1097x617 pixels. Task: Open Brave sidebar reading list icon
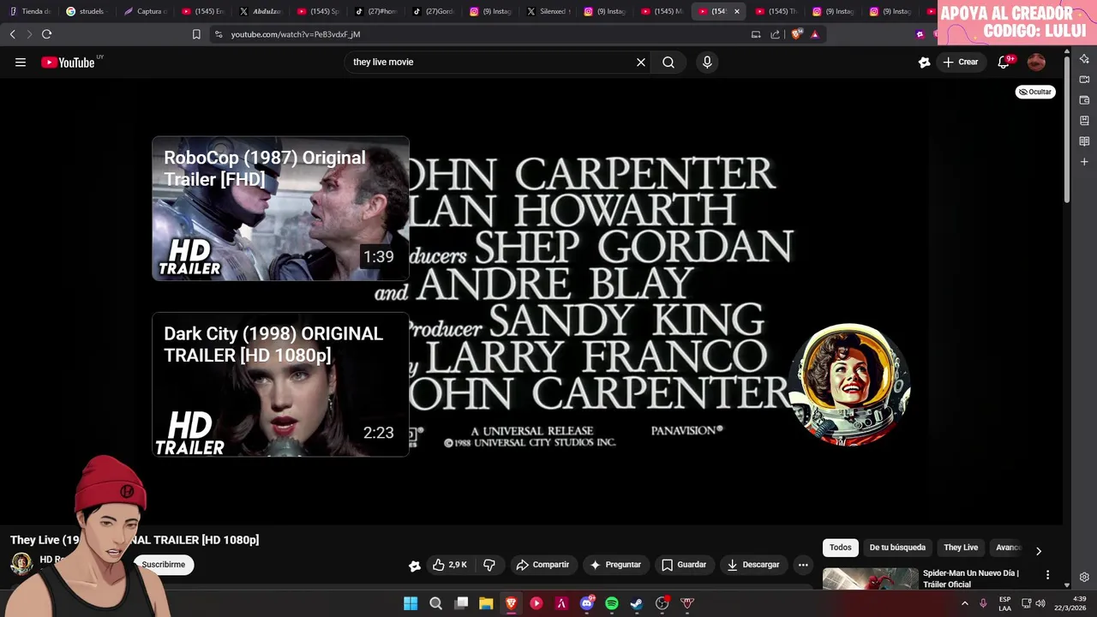point(1084,141)
